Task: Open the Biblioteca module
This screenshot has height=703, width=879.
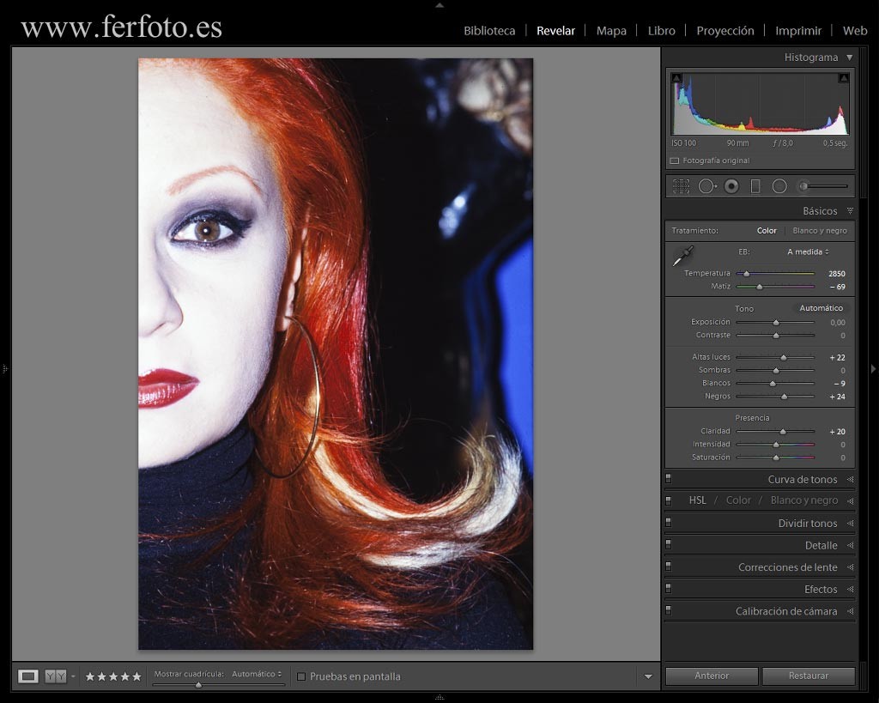Action: [x=489, y=31]
